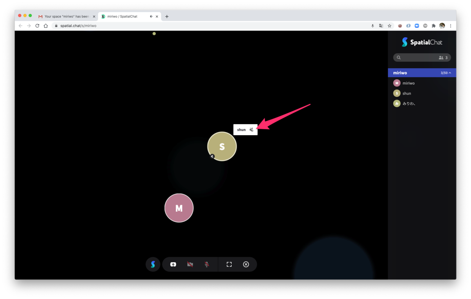Open the blue swirl extension icon
The height and width of the screenshot is (299, 471).
pos(409,26)
